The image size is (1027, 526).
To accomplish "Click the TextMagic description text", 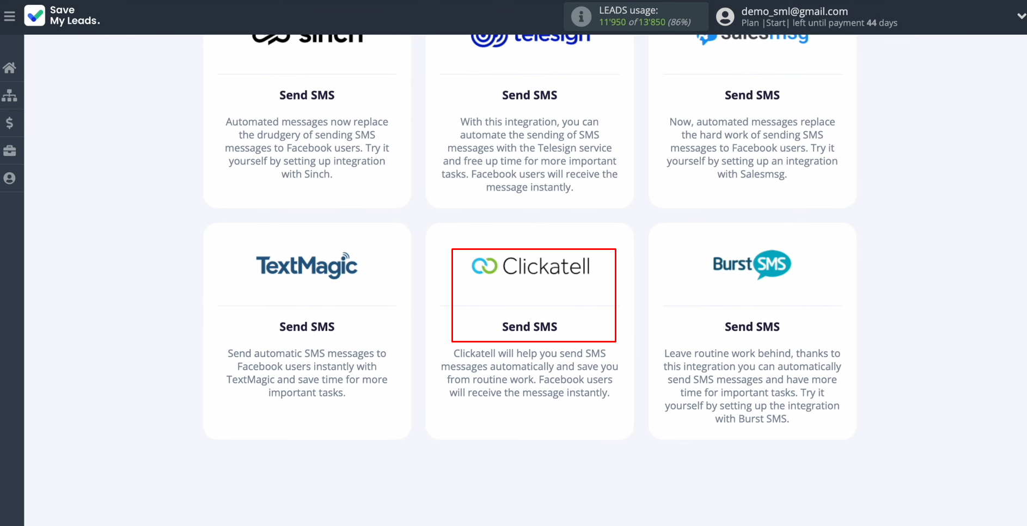I will coord(307,373).
